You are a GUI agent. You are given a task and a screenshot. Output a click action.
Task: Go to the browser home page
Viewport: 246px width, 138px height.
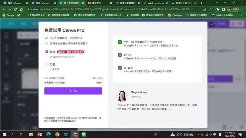coord(21,9)
